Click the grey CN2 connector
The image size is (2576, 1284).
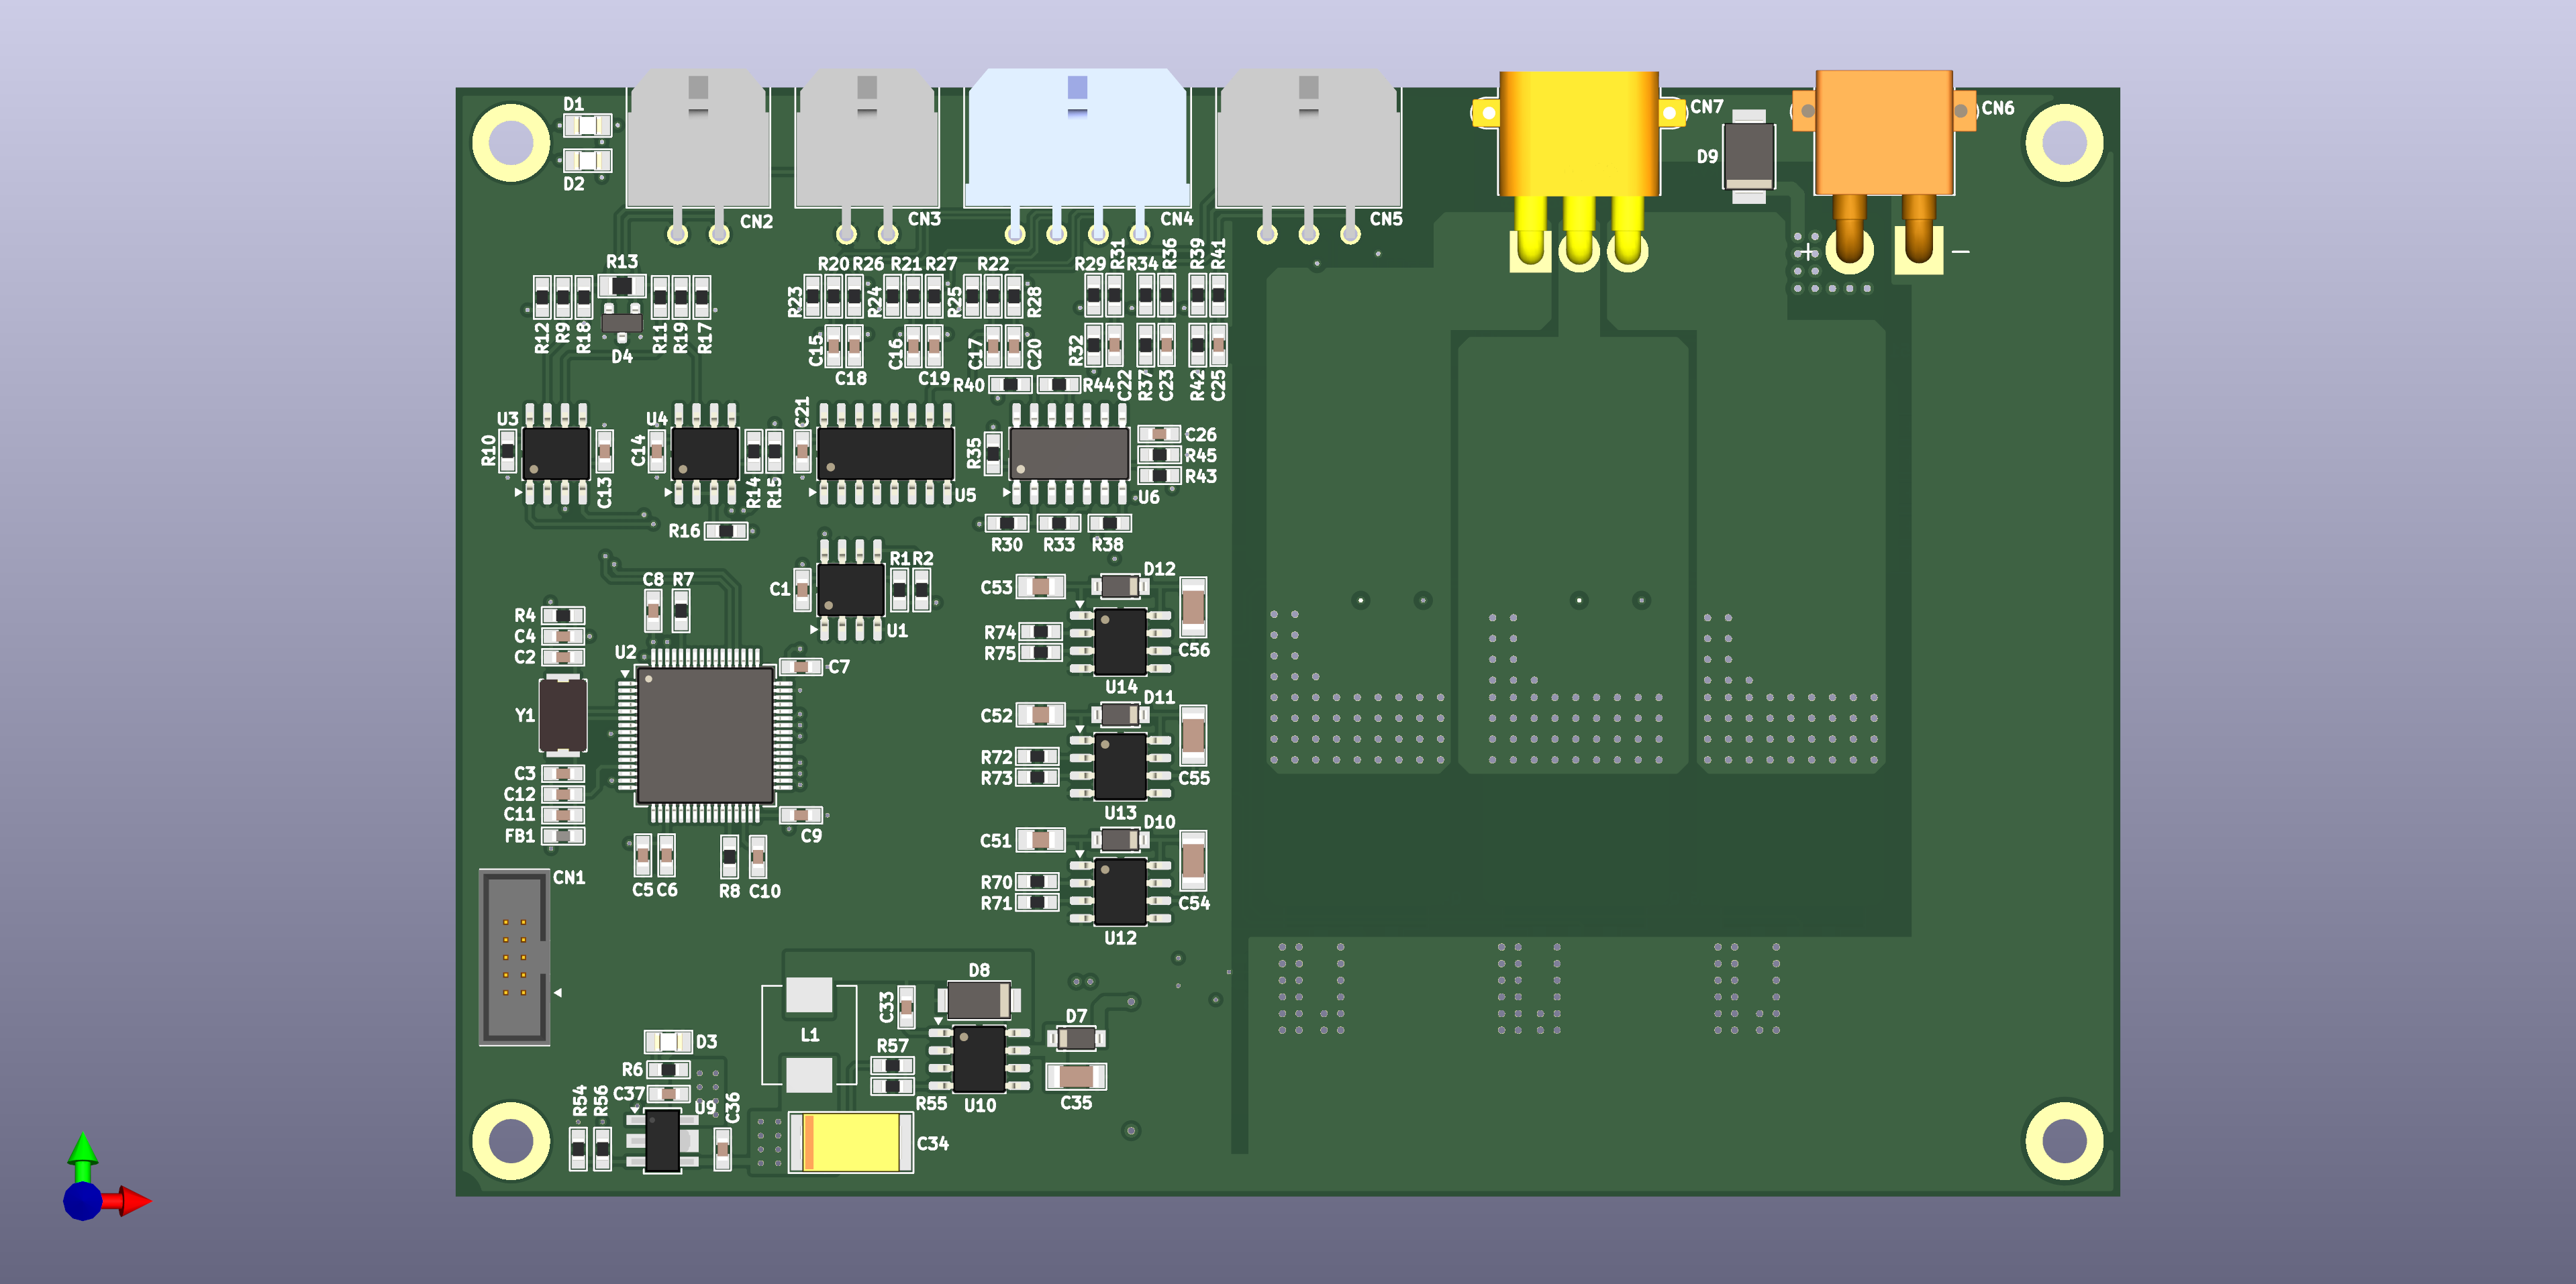tap(698, 140)
